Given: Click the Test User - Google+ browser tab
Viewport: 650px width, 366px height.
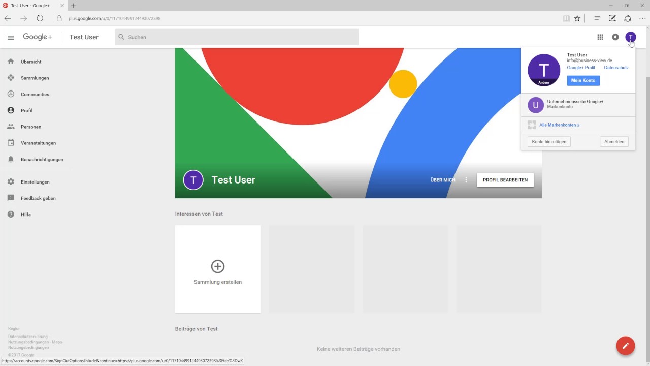Looking at the screenshot, I should (x=33, y=6).
